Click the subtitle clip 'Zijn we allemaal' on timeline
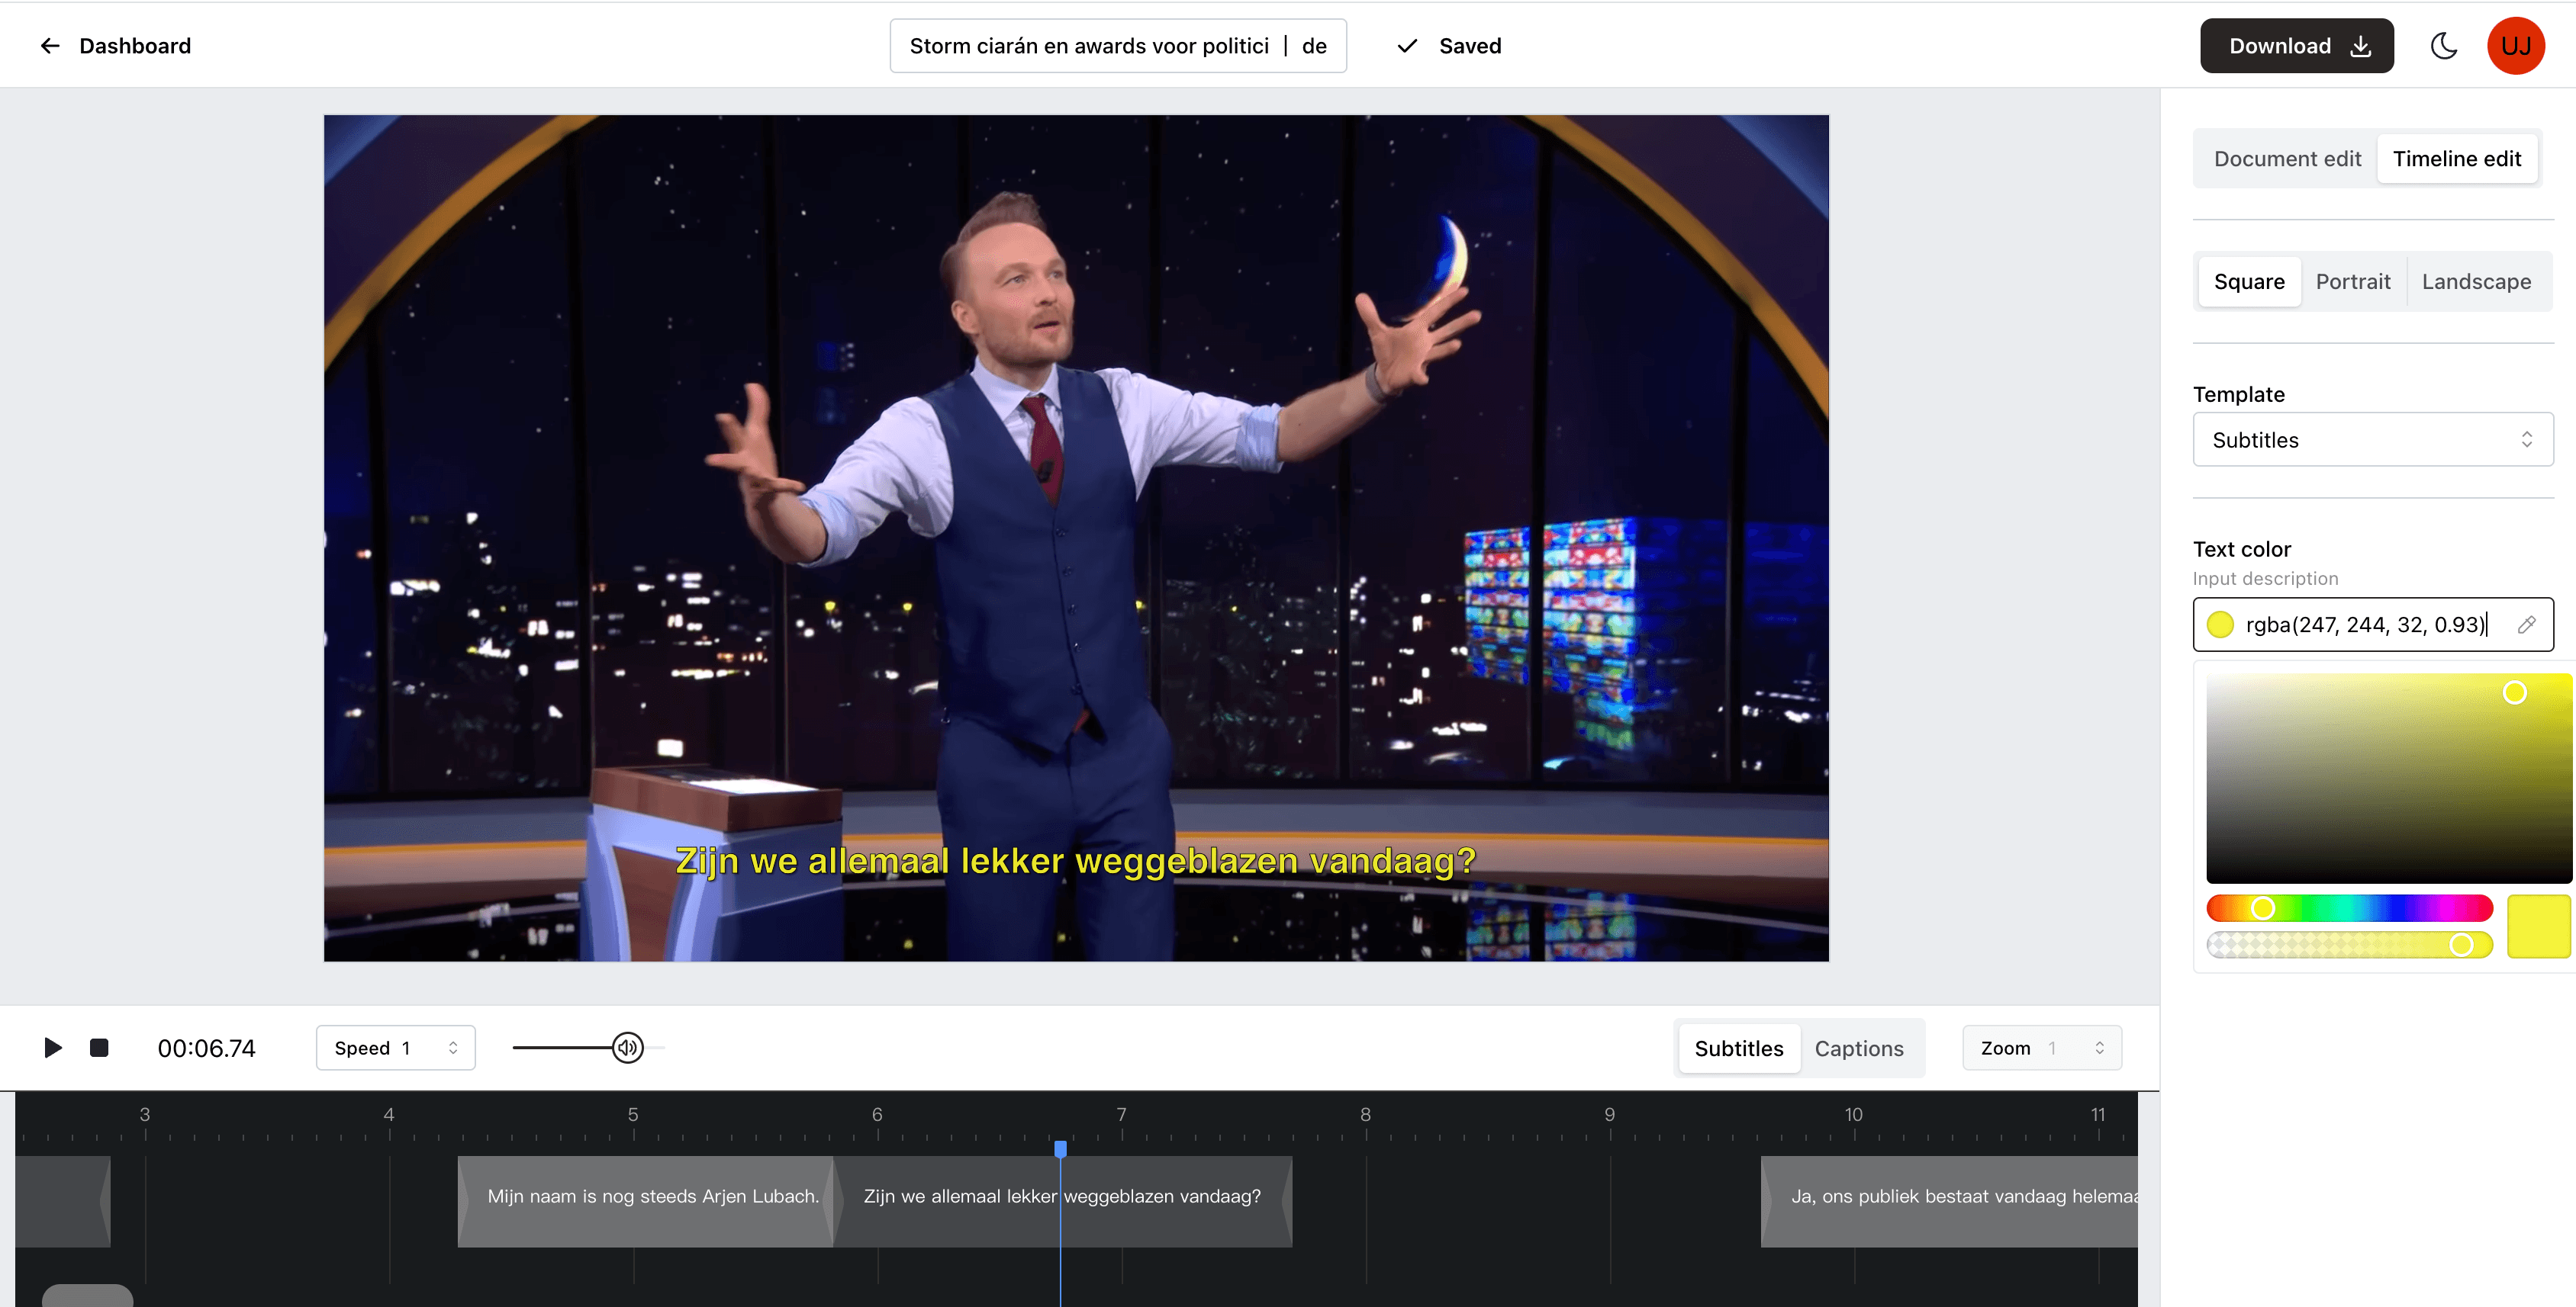The width and height of the screenshot is (2576, 1307). pyautogui.click(x=1065, y=1196)
